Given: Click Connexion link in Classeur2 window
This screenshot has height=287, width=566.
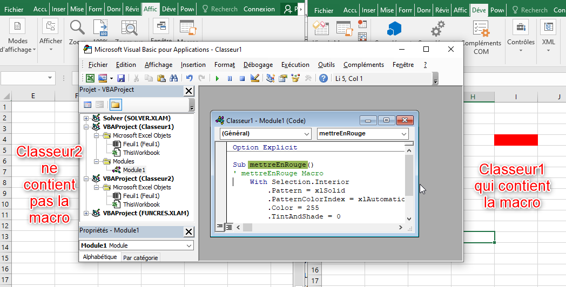Looking at the screenshot, I should [x=259, y=9].
